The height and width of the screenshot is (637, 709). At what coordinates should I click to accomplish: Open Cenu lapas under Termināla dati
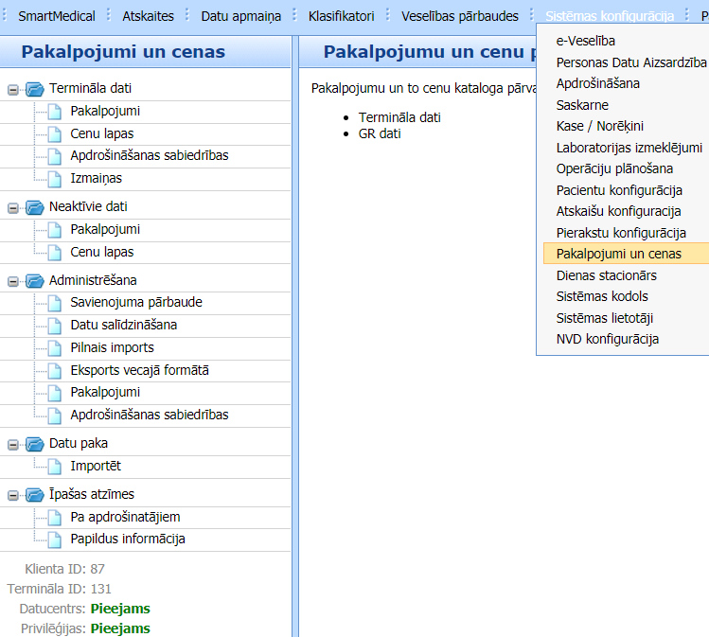coord(101,133)
